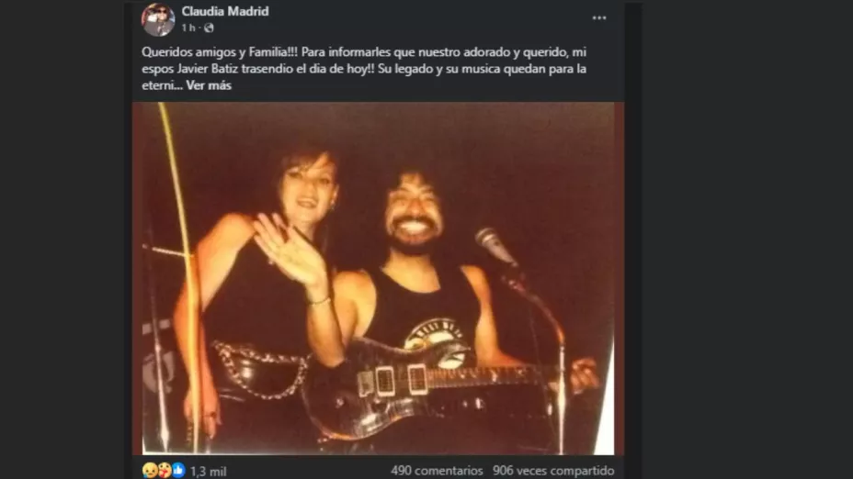This screenshot has height=479, width=853.
Task: Click Claudia Madrid's profile picture
Action: 158,19
